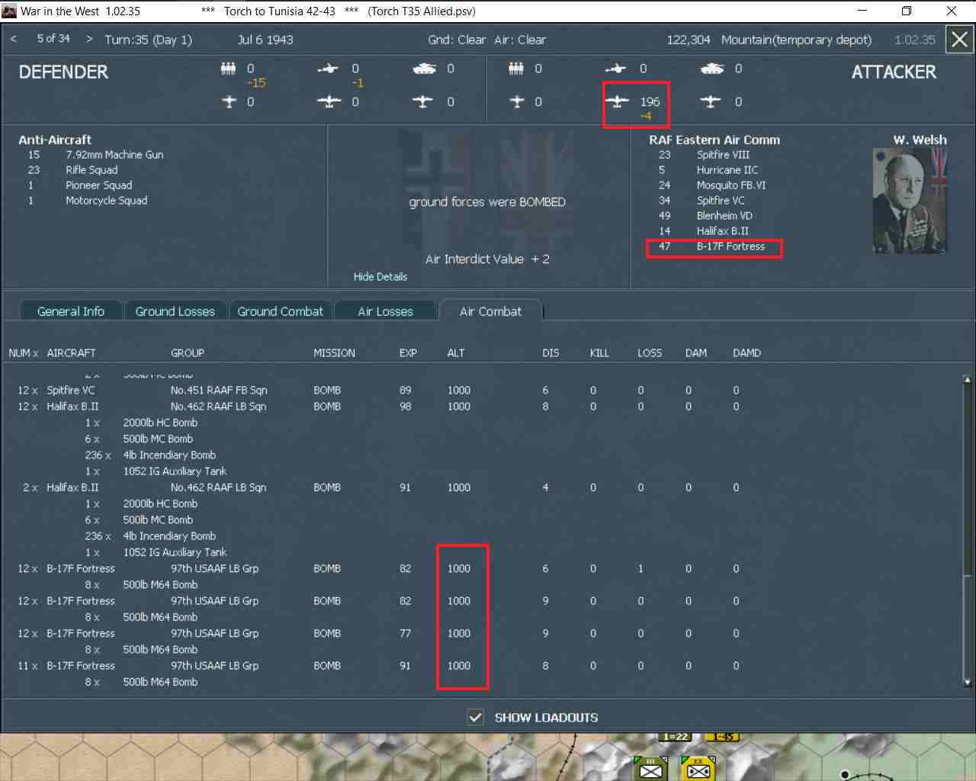Click the MISSION column header
This screenshot has width=976, height=781.
click(x=334, y=353)
